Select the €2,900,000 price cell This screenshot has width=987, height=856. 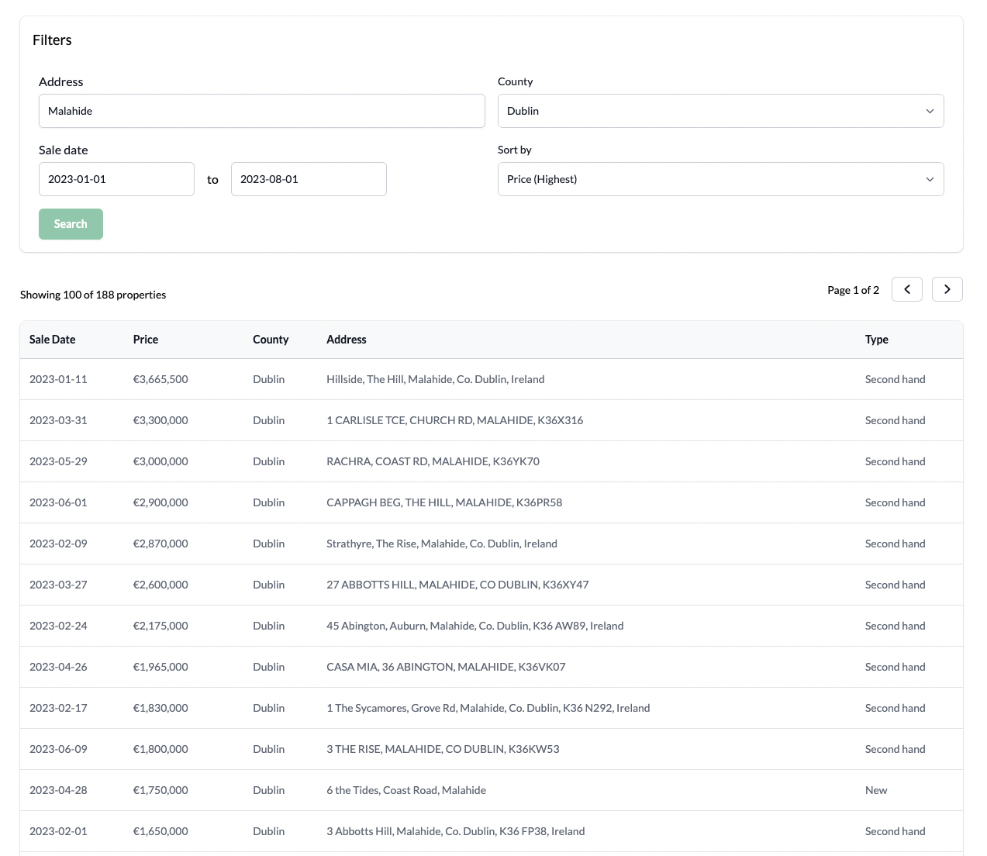click(160, 502)
